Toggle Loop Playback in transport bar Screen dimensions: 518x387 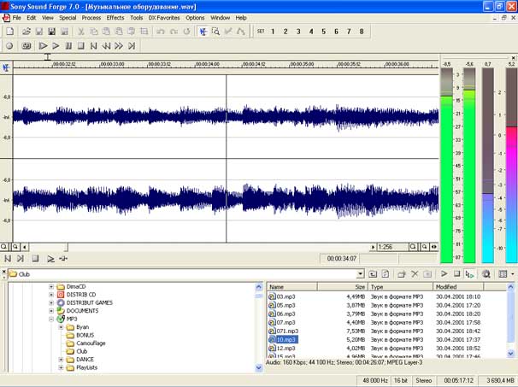tap(26, 46)
